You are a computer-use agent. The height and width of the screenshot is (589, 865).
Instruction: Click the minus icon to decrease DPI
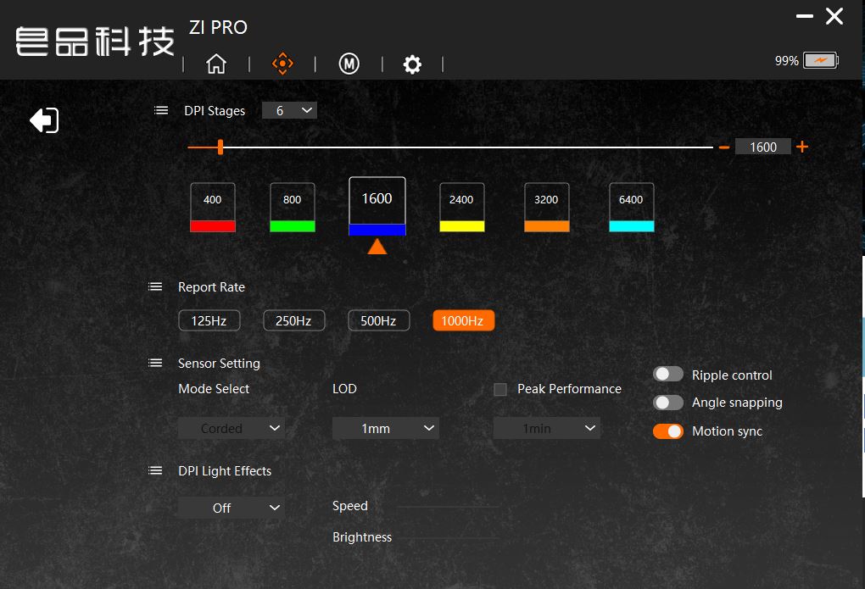click(724, 147)
